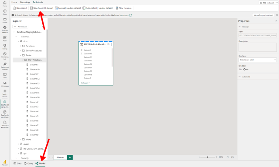Expand the StoredProcedures folder in Explorer
279x167 pixels.
coord(20,50)
